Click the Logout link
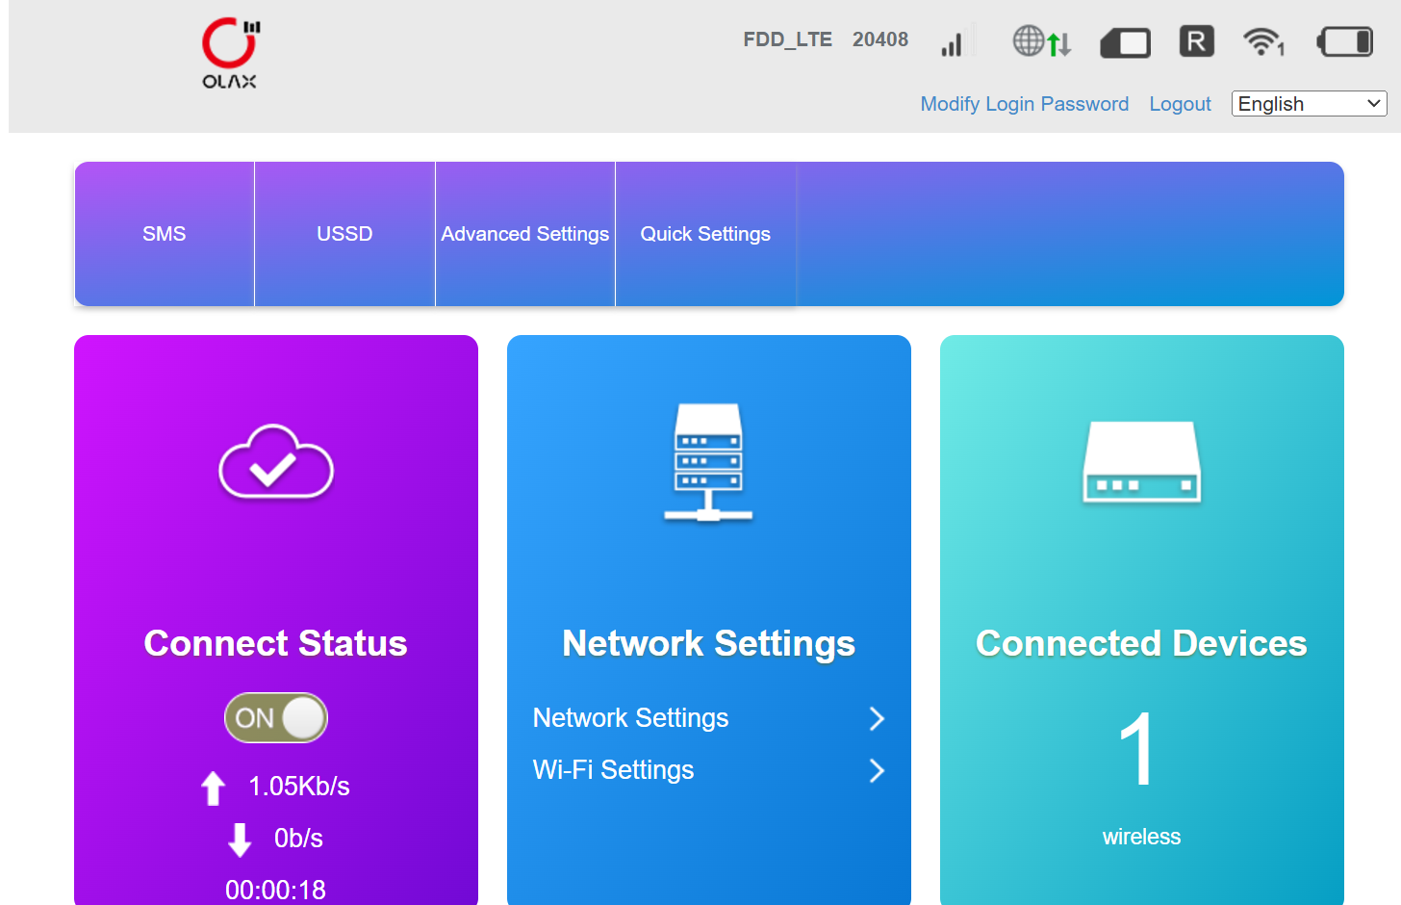 click(x=1181, y=104)
